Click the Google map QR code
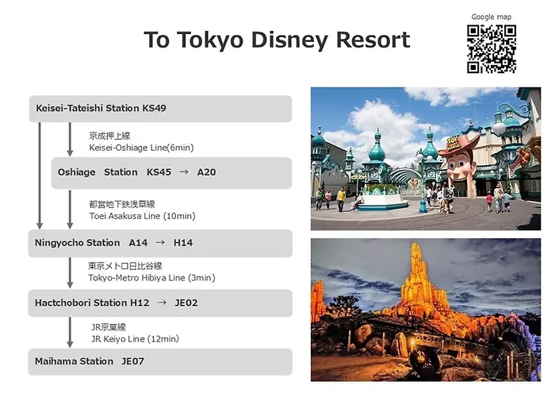The width and height of the screenshot is (555, 397). click(x=492, y=49)
